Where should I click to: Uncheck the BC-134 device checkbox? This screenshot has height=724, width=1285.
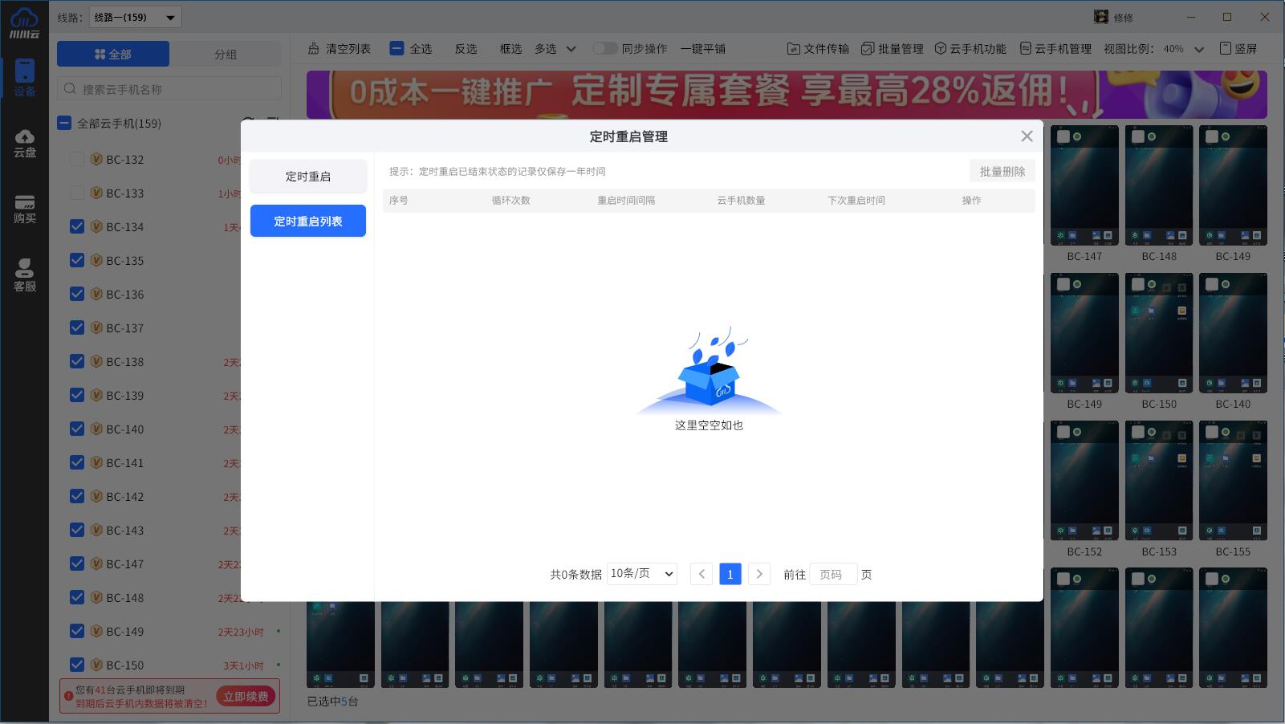pos(77,227)
